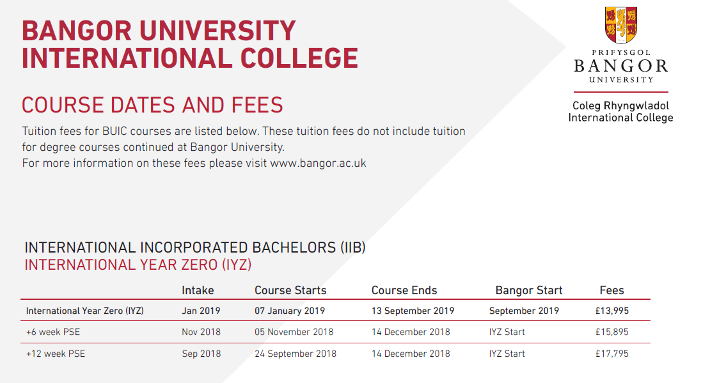
Task: Select the 24 September 2018 start date
Action: pyautogui.click(x=295, y=354)
